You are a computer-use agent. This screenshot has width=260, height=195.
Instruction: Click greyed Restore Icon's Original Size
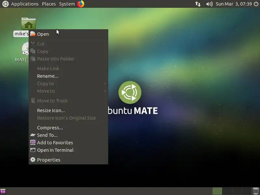68,118
